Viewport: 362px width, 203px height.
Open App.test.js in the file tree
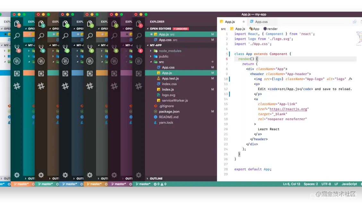181,78
